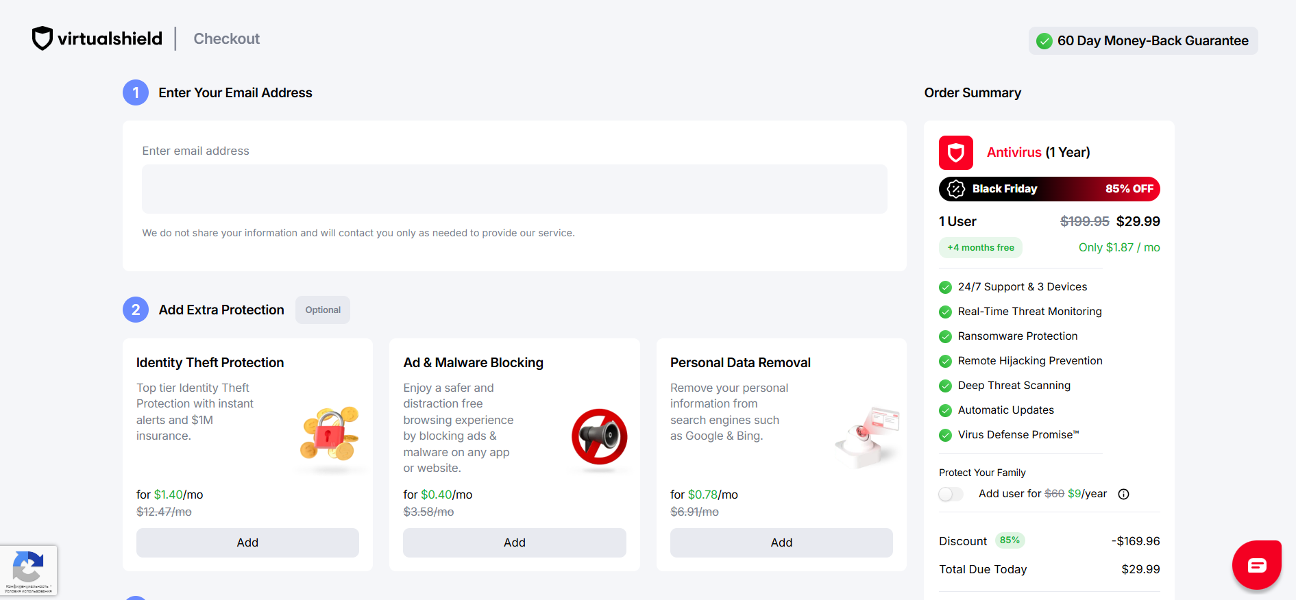Image resolution: width=1296 pixels, height=600 pixels.
Task: Click the Optional label badge
Action: (323, 310)
